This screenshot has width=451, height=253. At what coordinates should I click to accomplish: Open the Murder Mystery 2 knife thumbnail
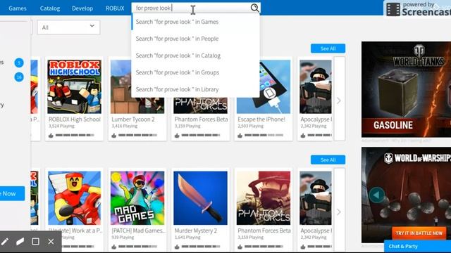[200, 198]
